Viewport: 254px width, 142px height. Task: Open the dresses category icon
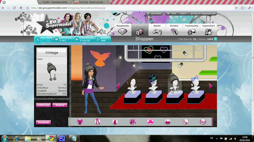[x=115, y=122]
